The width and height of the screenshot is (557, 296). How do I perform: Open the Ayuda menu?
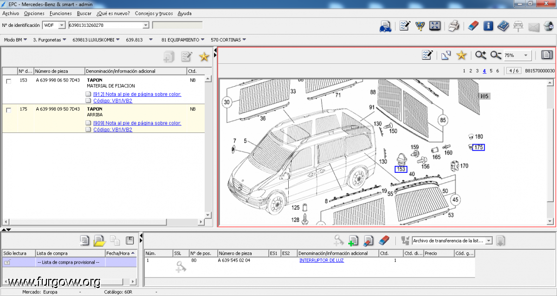[185, 13]
